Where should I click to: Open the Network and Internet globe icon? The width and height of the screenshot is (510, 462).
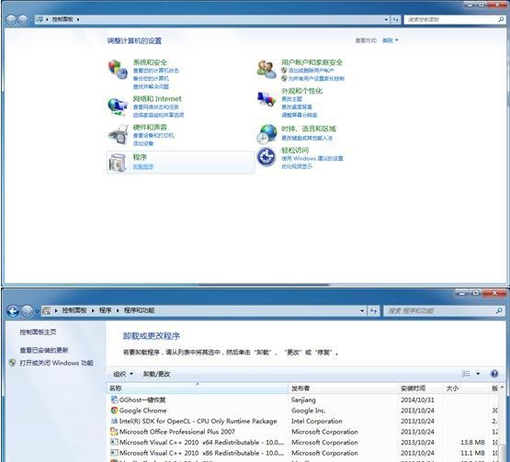[x=118, y=106]
